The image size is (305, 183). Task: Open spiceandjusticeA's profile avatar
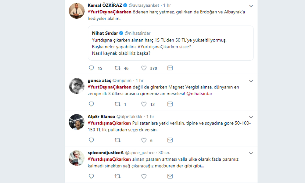pos(77,158)
